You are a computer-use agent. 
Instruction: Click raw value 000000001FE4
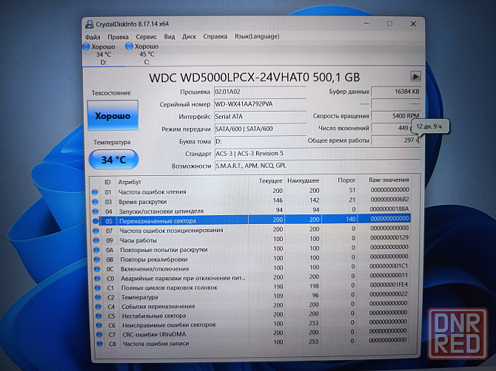coord(389,285)
